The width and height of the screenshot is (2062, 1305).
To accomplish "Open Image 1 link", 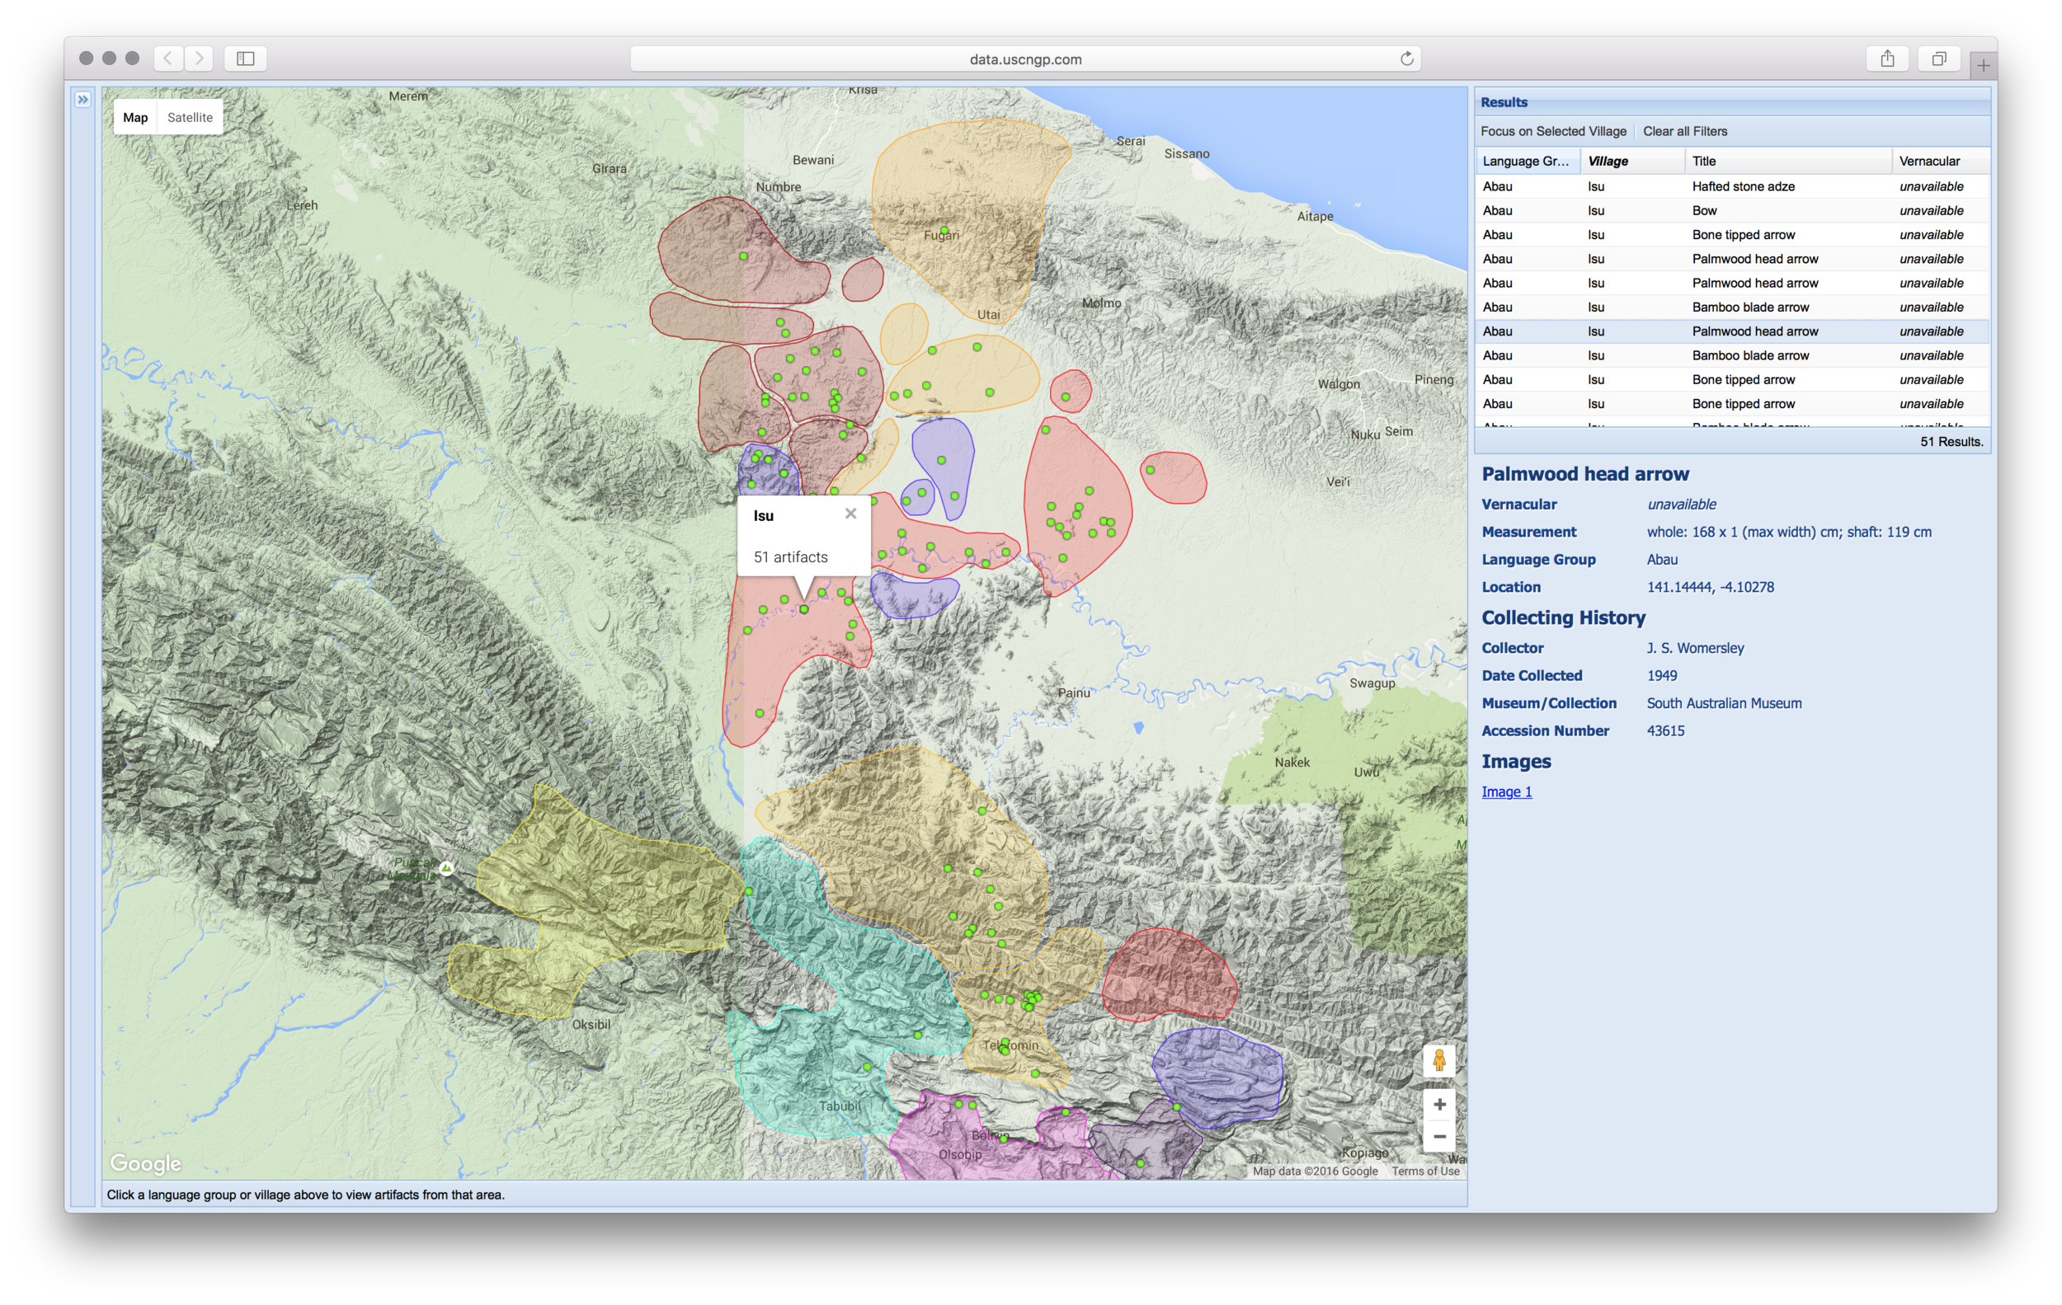I will 1506,791.
